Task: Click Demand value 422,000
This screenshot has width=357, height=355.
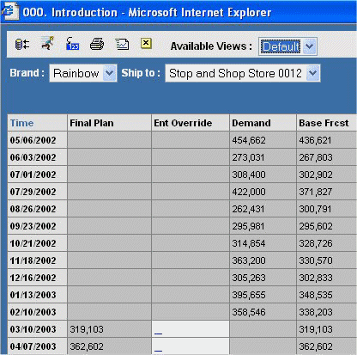Action: tap(249, 192)
